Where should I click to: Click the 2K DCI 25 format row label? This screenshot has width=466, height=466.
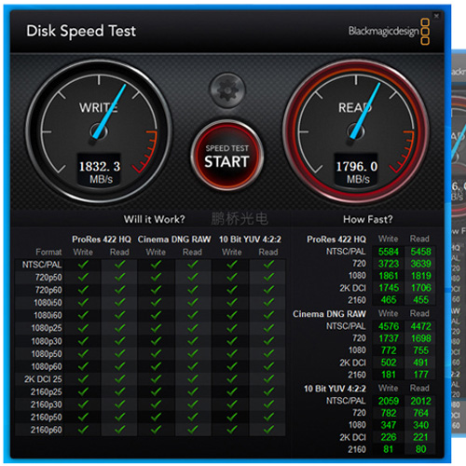43,379
